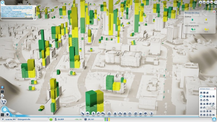Click the Eldergeekville city name field
Screen dimensions: 217x122
32,119
